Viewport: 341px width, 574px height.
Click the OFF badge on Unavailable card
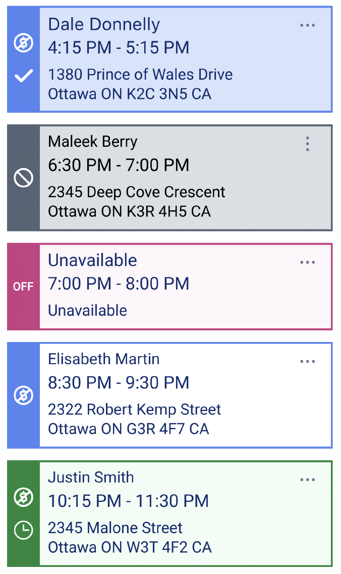tap(23, 286)
